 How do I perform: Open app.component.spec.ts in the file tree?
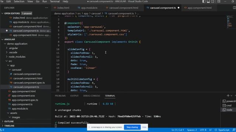point(25,100)
